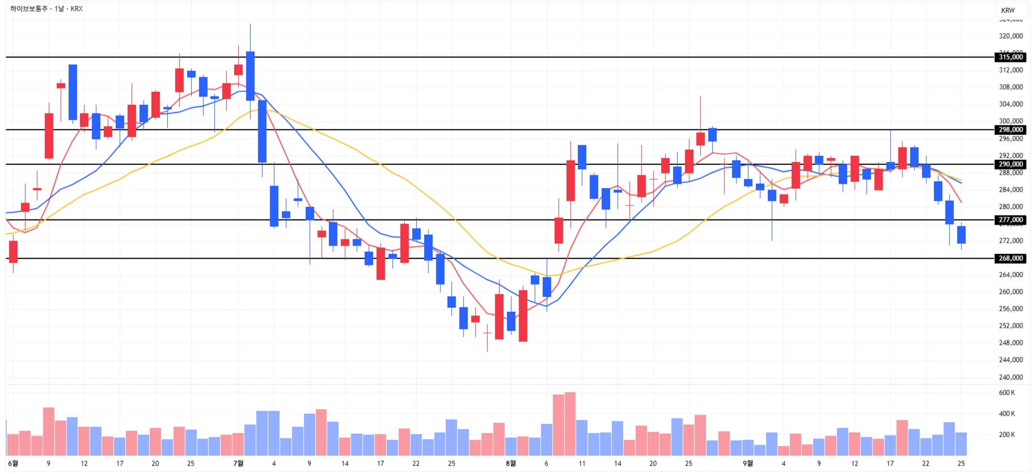Click the 6월 label on date axis
The height and width of the screenshot is (474, 1036).
coord(13,464)
